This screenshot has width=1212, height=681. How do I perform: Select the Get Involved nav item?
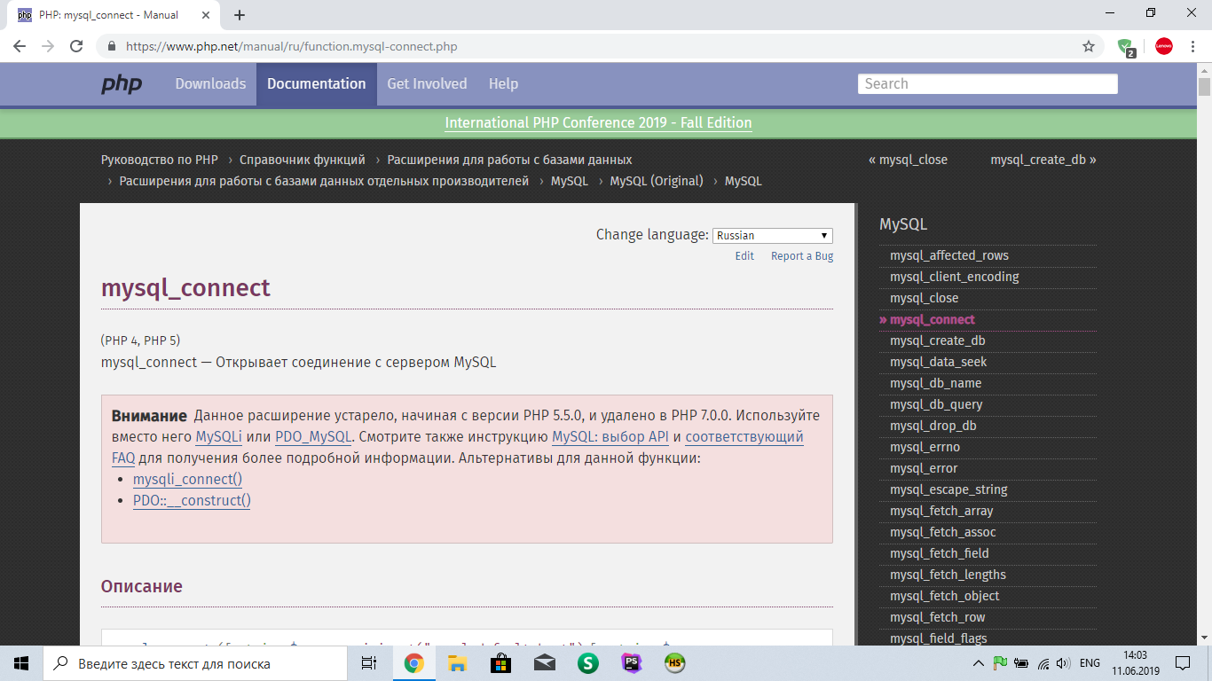[x=427, y=84]
